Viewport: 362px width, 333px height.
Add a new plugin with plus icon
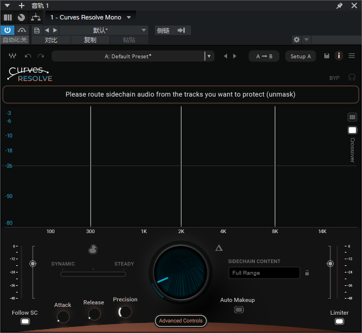[x=22, y=6]
